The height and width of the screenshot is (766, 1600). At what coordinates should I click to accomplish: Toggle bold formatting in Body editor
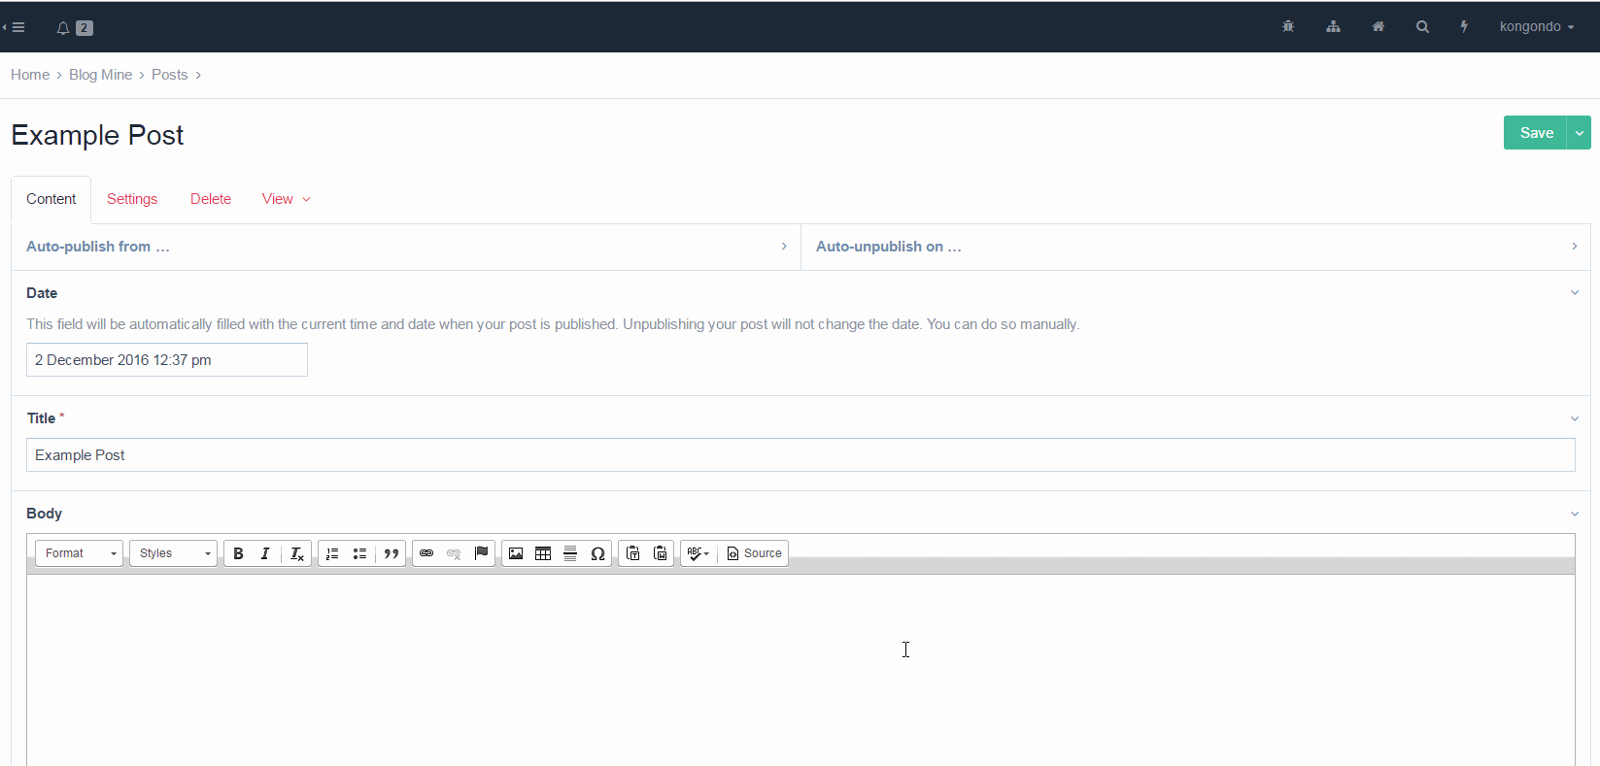click(x=238, y=553)
